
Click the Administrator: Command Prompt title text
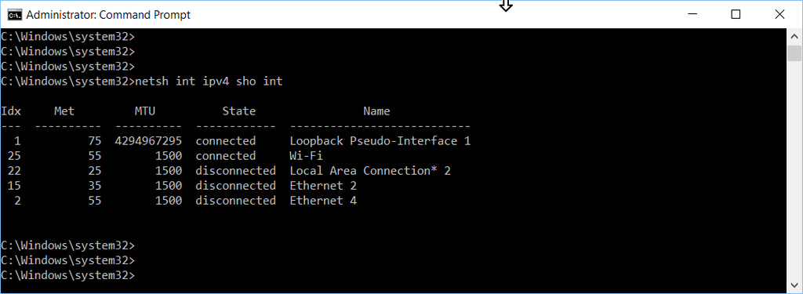pyautogui.click(x=108, y=15)
